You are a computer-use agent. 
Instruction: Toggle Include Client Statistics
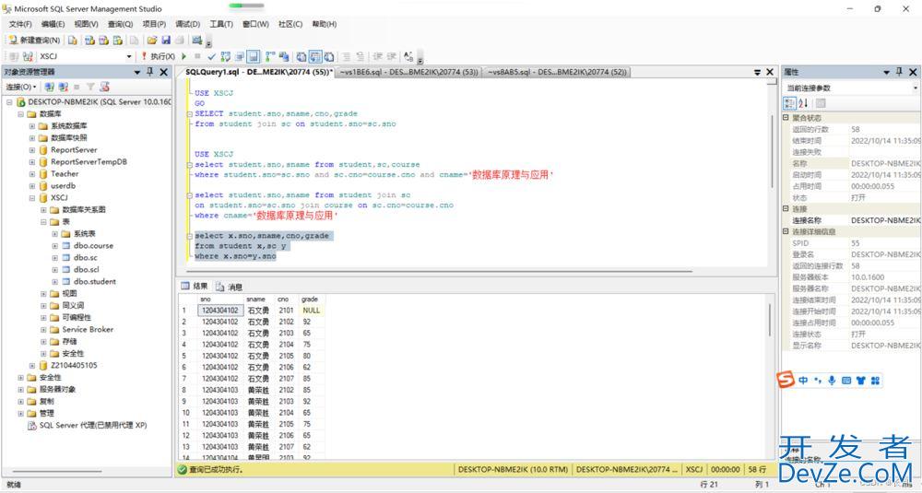click(284, 56)
